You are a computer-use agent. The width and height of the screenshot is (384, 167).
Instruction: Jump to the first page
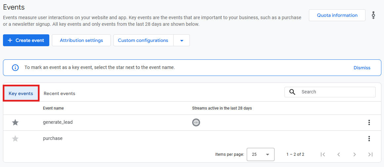coord(323,154)
